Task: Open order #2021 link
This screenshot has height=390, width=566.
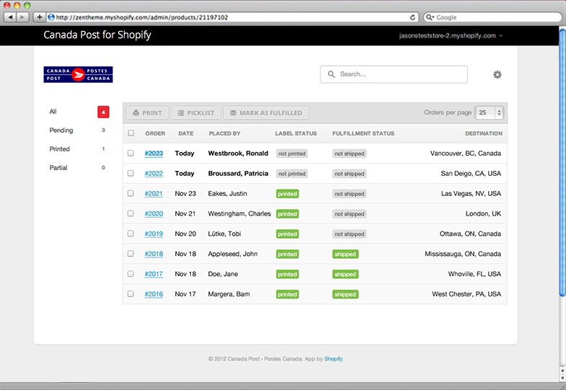Action: (154, 194)
